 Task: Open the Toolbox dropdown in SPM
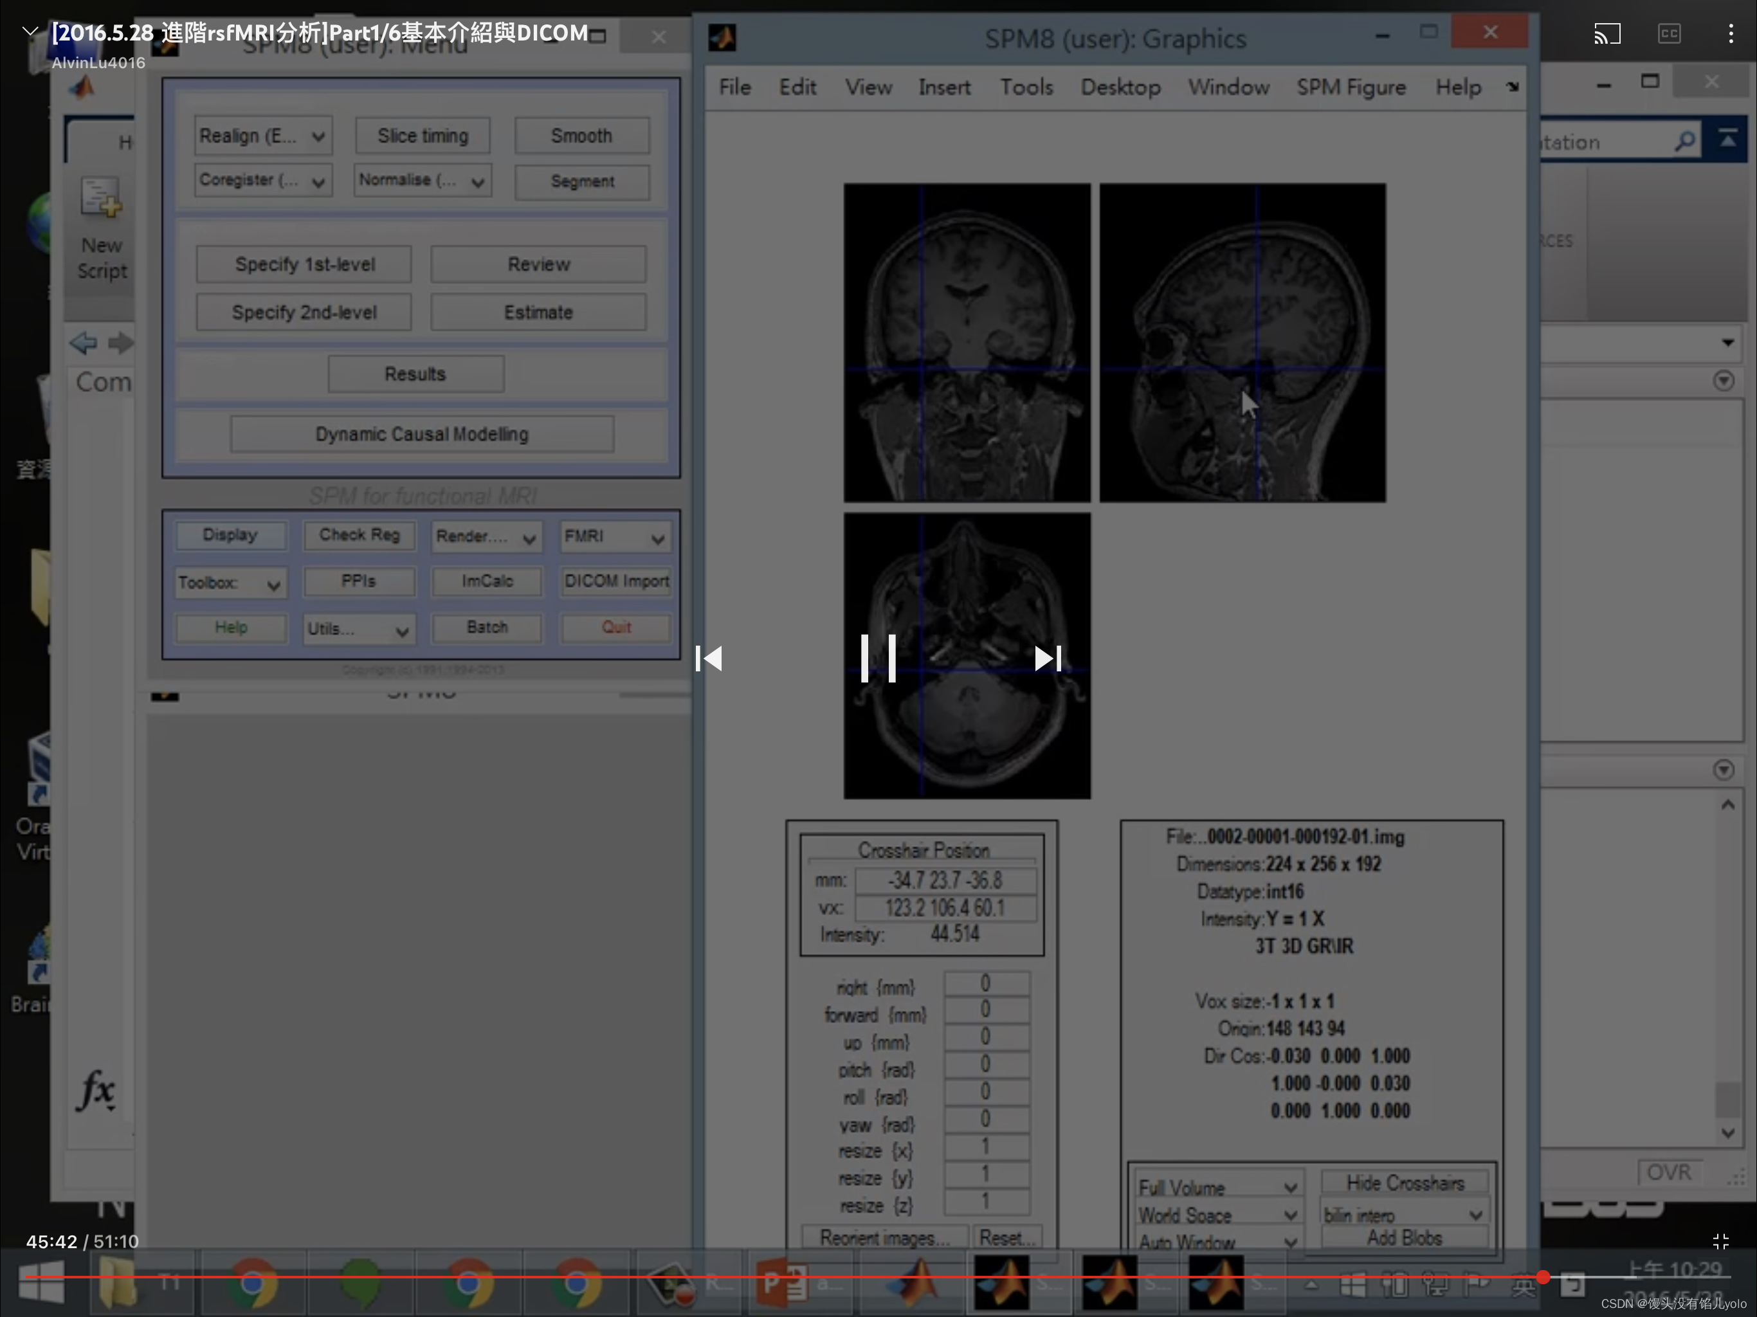[230, 583]
